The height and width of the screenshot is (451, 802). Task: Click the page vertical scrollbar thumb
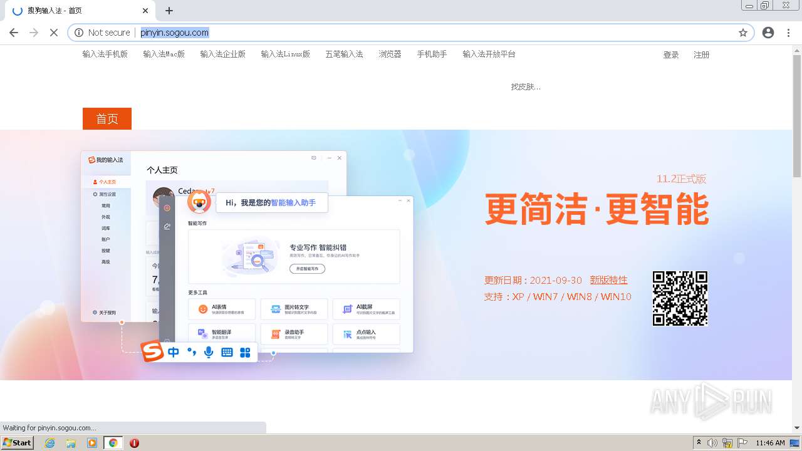pos(797,115)
